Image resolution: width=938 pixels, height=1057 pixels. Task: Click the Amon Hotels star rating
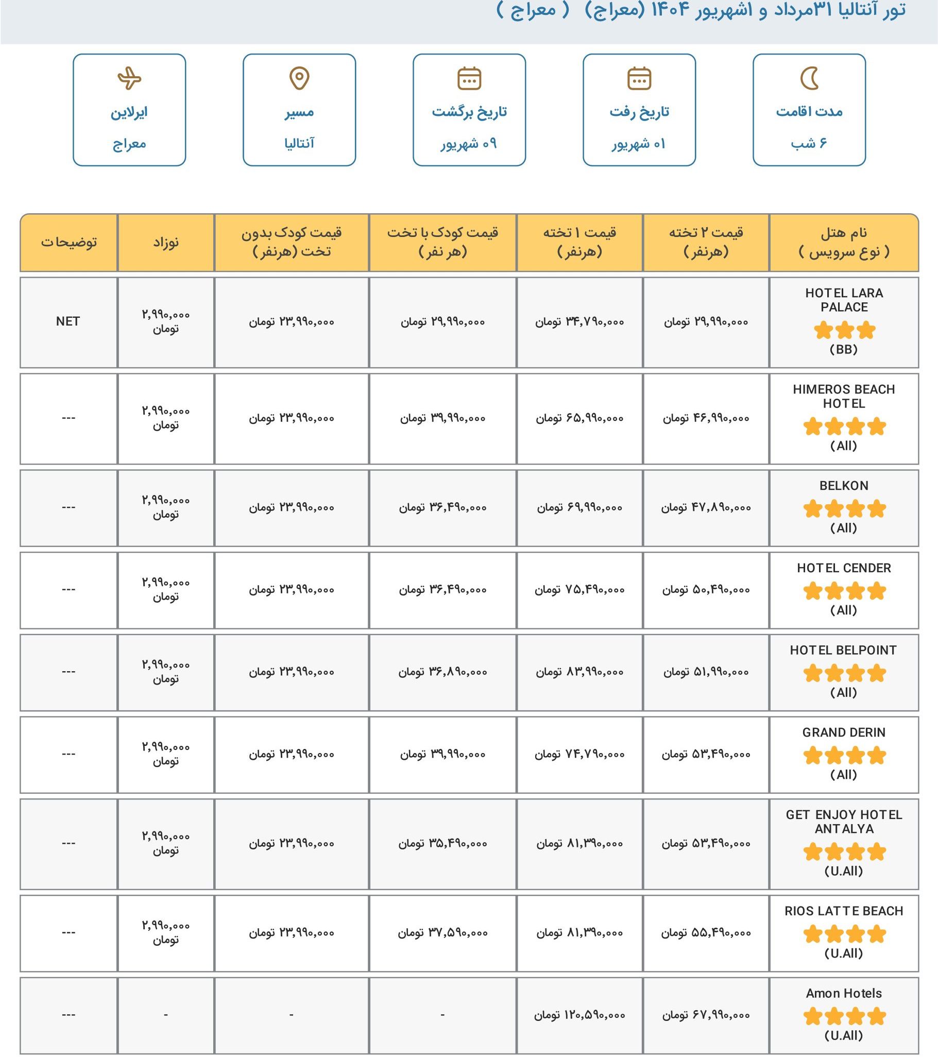[844, 1017]
